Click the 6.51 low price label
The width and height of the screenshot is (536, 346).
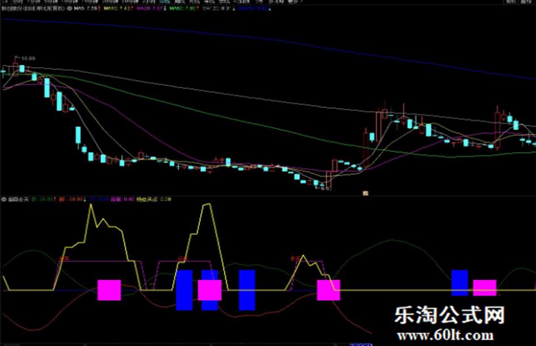tap(326, 189)
